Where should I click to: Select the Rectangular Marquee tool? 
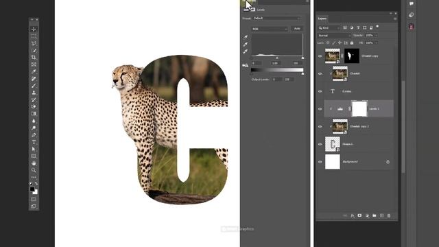point(34,36)
